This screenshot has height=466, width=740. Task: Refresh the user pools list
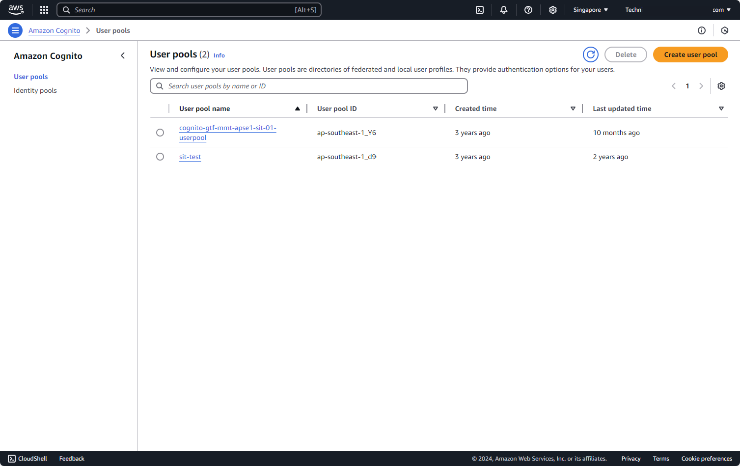point(591,55)
